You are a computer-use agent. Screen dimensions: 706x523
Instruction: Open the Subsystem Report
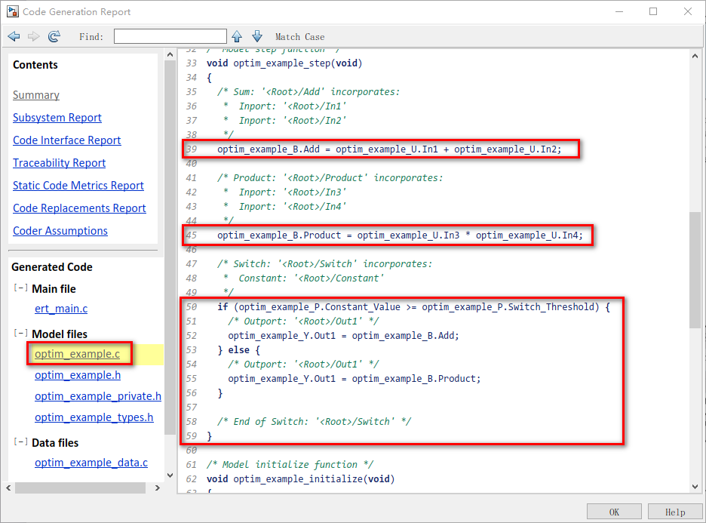coord(57,117)
